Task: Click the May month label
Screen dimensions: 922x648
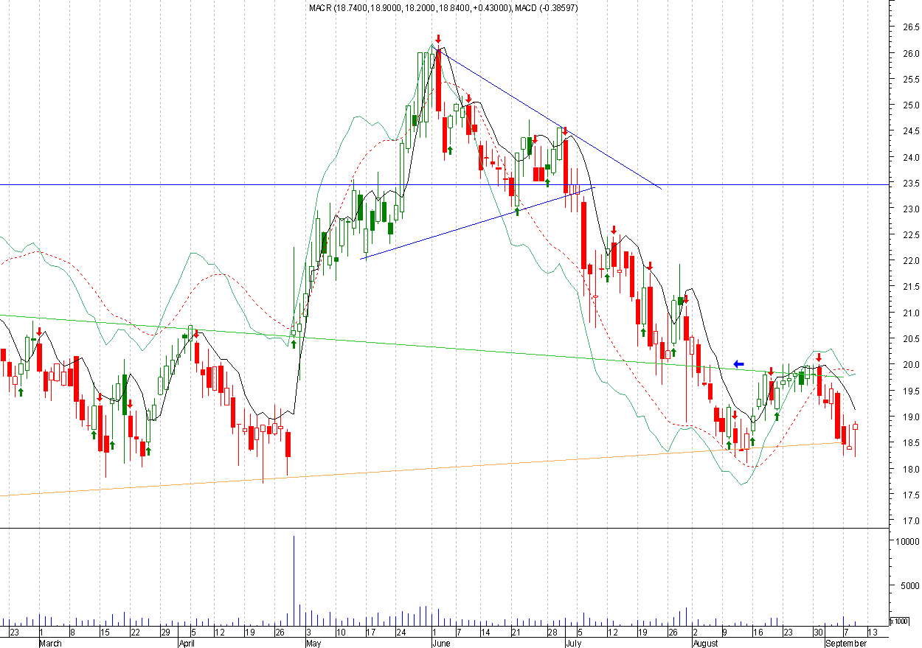Action: pos(313,643)
